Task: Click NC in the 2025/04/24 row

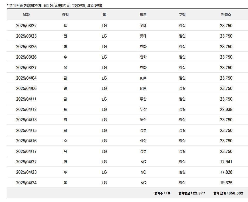Action: pyautogui.click(x=143, y=183)
